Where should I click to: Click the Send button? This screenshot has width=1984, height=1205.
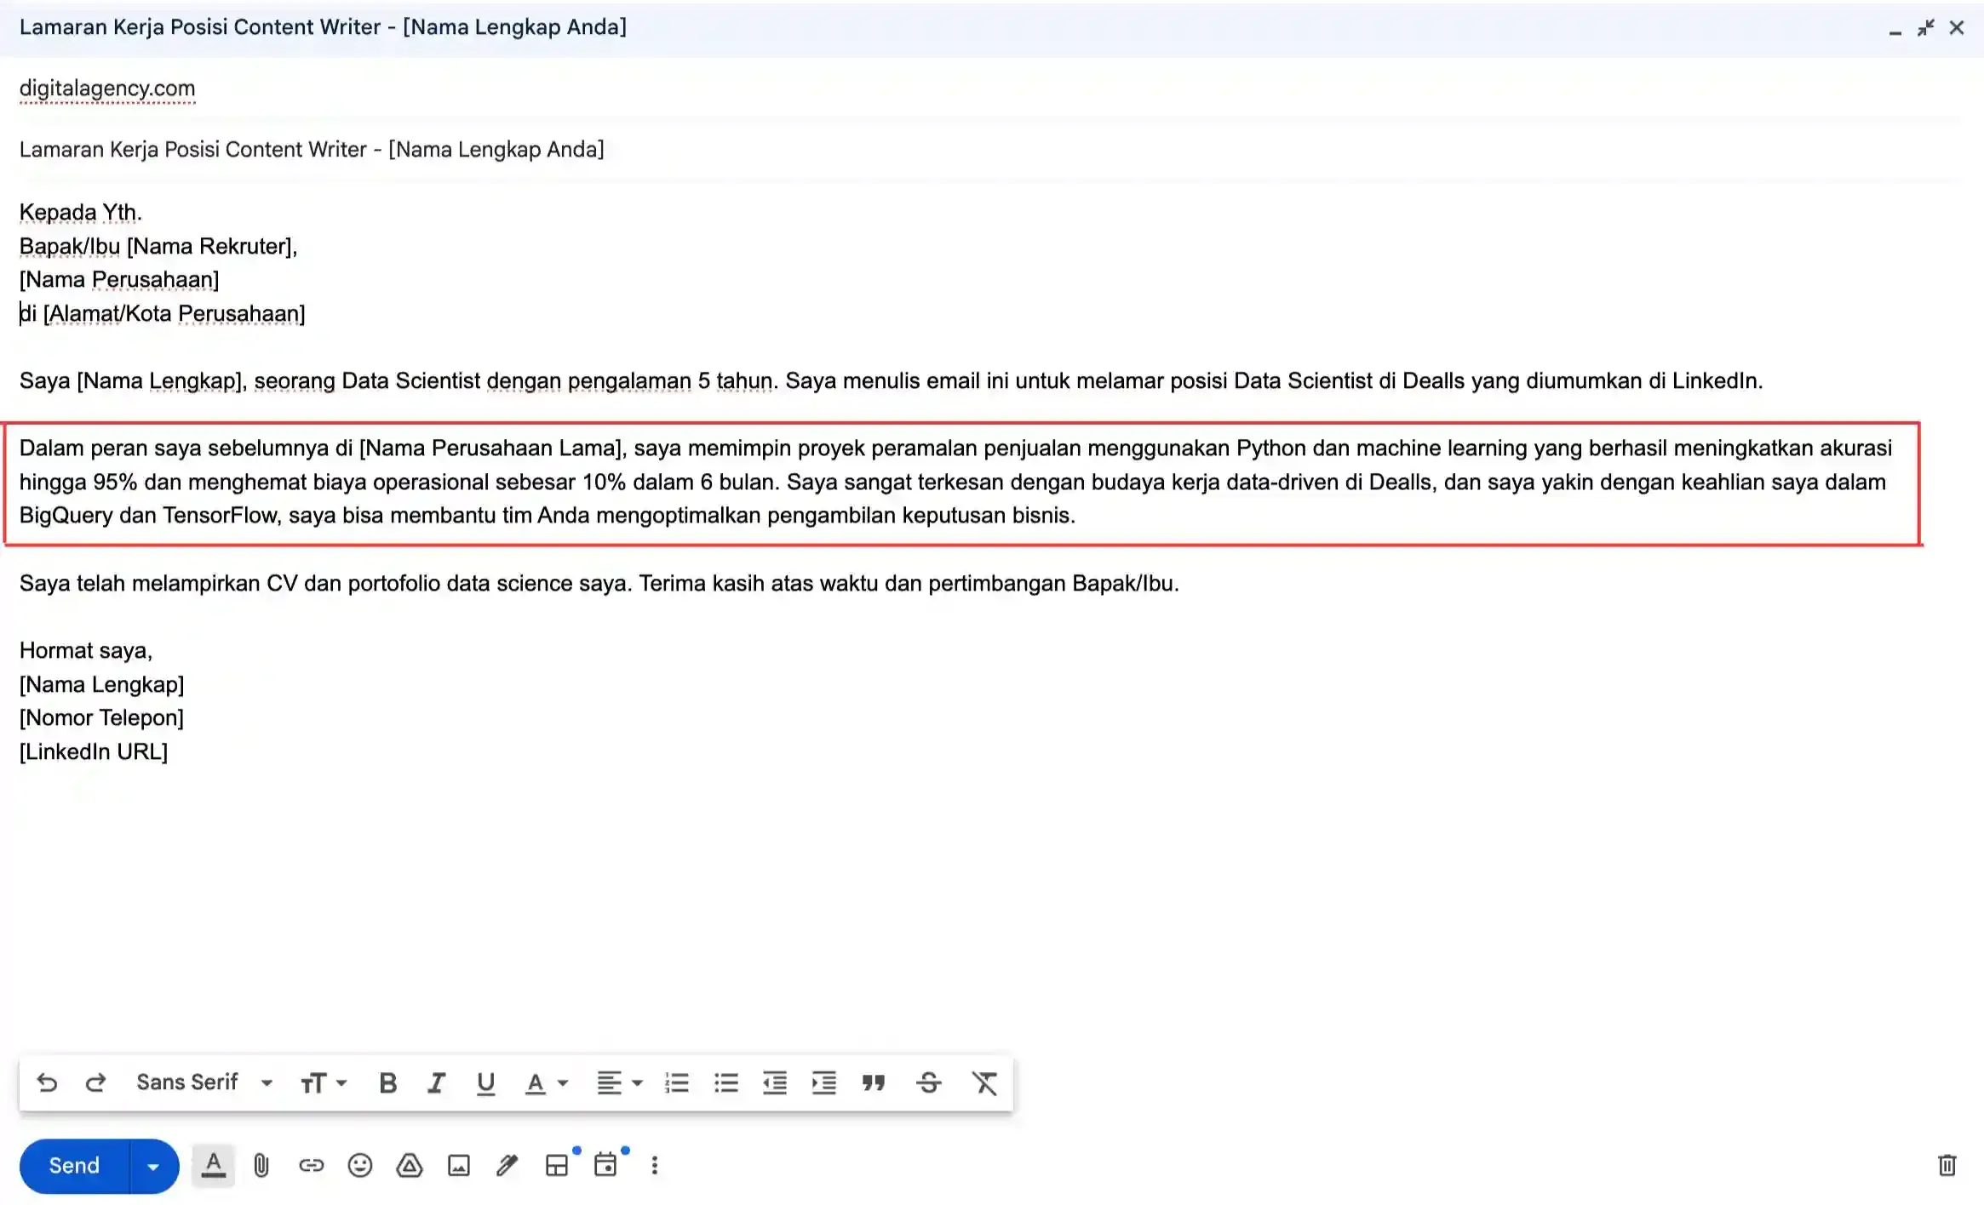[x=74, y=1166]
